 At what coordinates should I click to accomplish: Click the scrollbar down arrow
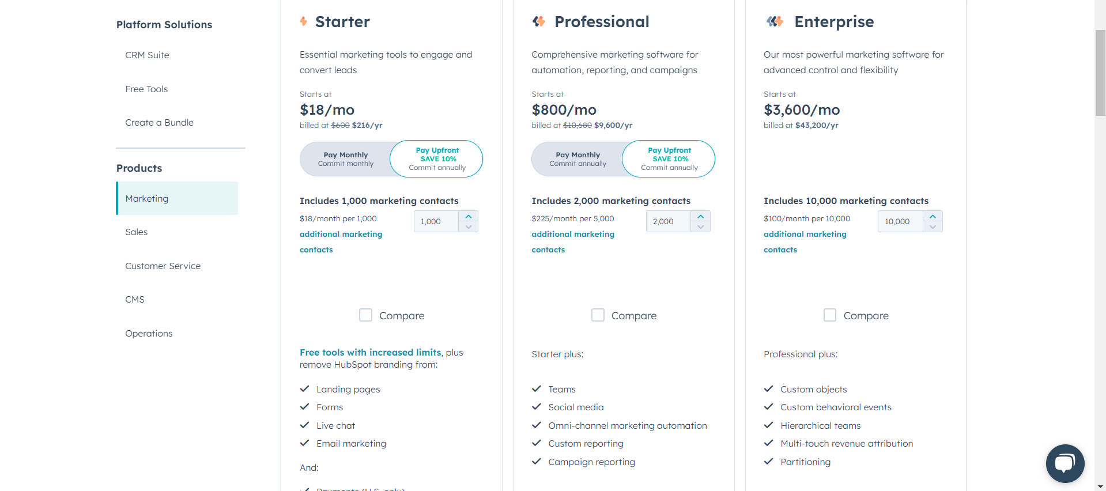[x=1100, y=486]
